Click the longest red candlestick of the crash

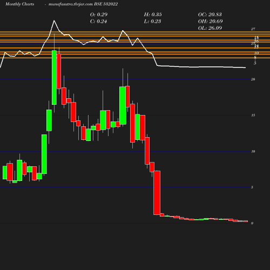157,193
